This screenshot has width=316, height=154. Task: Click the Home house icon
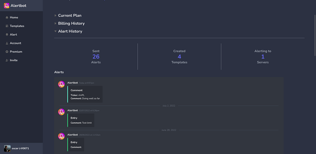(7, 17)
